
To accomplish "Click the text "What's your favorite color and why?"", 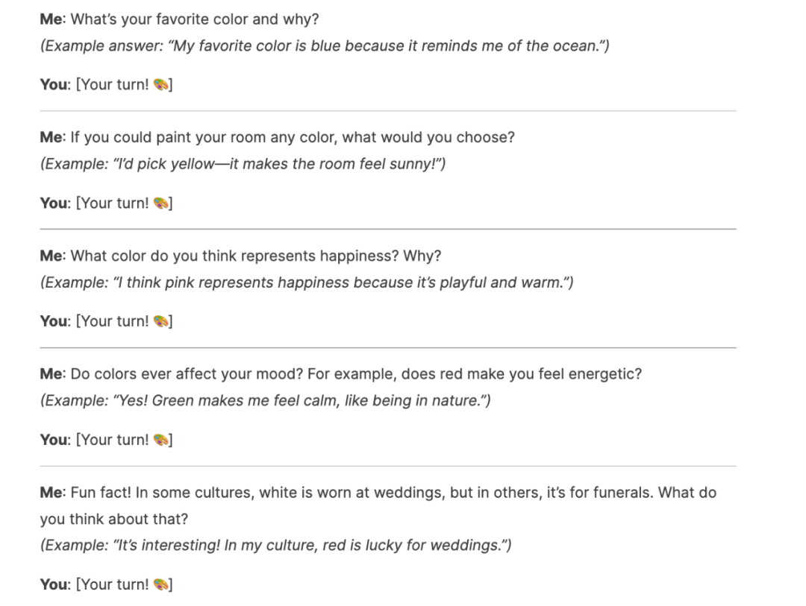I will point(194,19).
